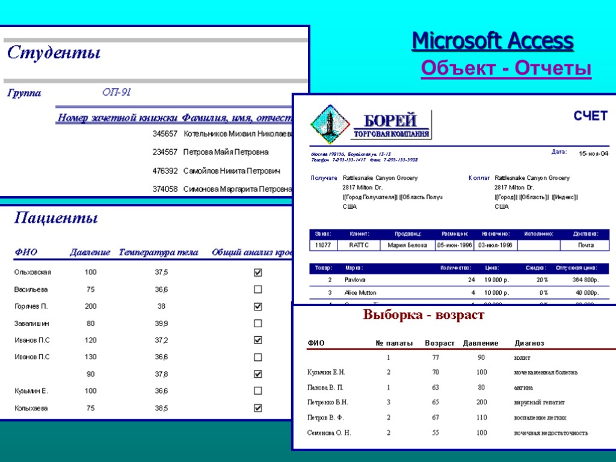Open the Microsoft Access title link
616x462 pixels.
pos(493,41)
